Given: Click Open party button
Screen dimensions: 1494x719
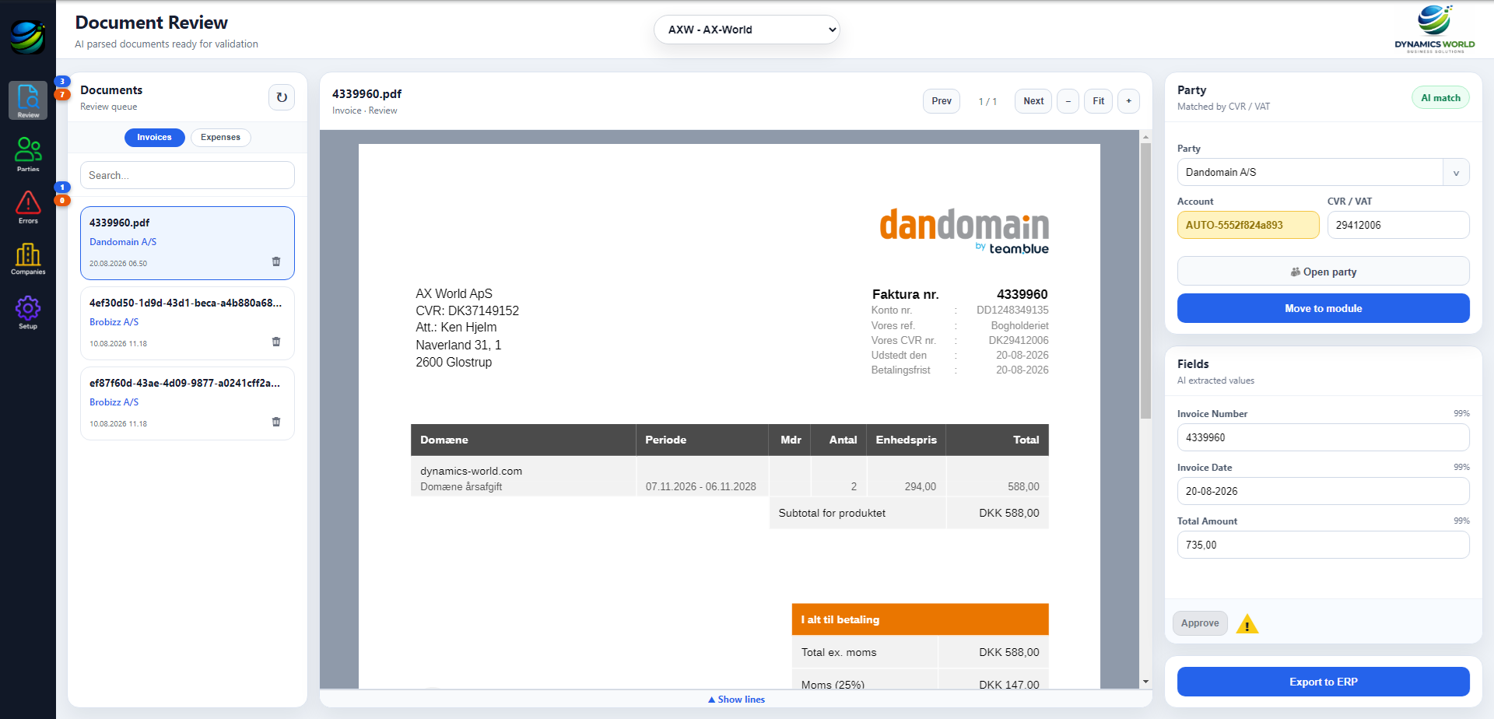Looking at the screenshot, I should [x=1323, y=272].
